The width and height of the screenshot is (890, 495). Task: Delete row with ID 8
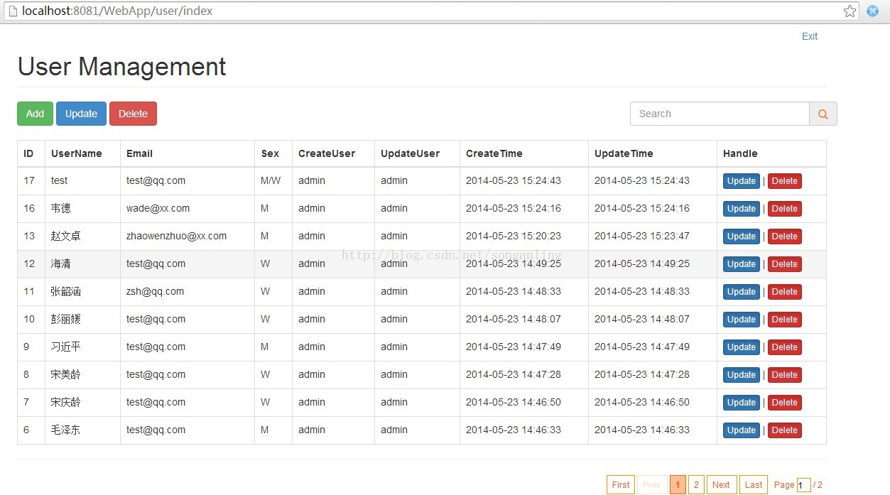tap(784, 375)
